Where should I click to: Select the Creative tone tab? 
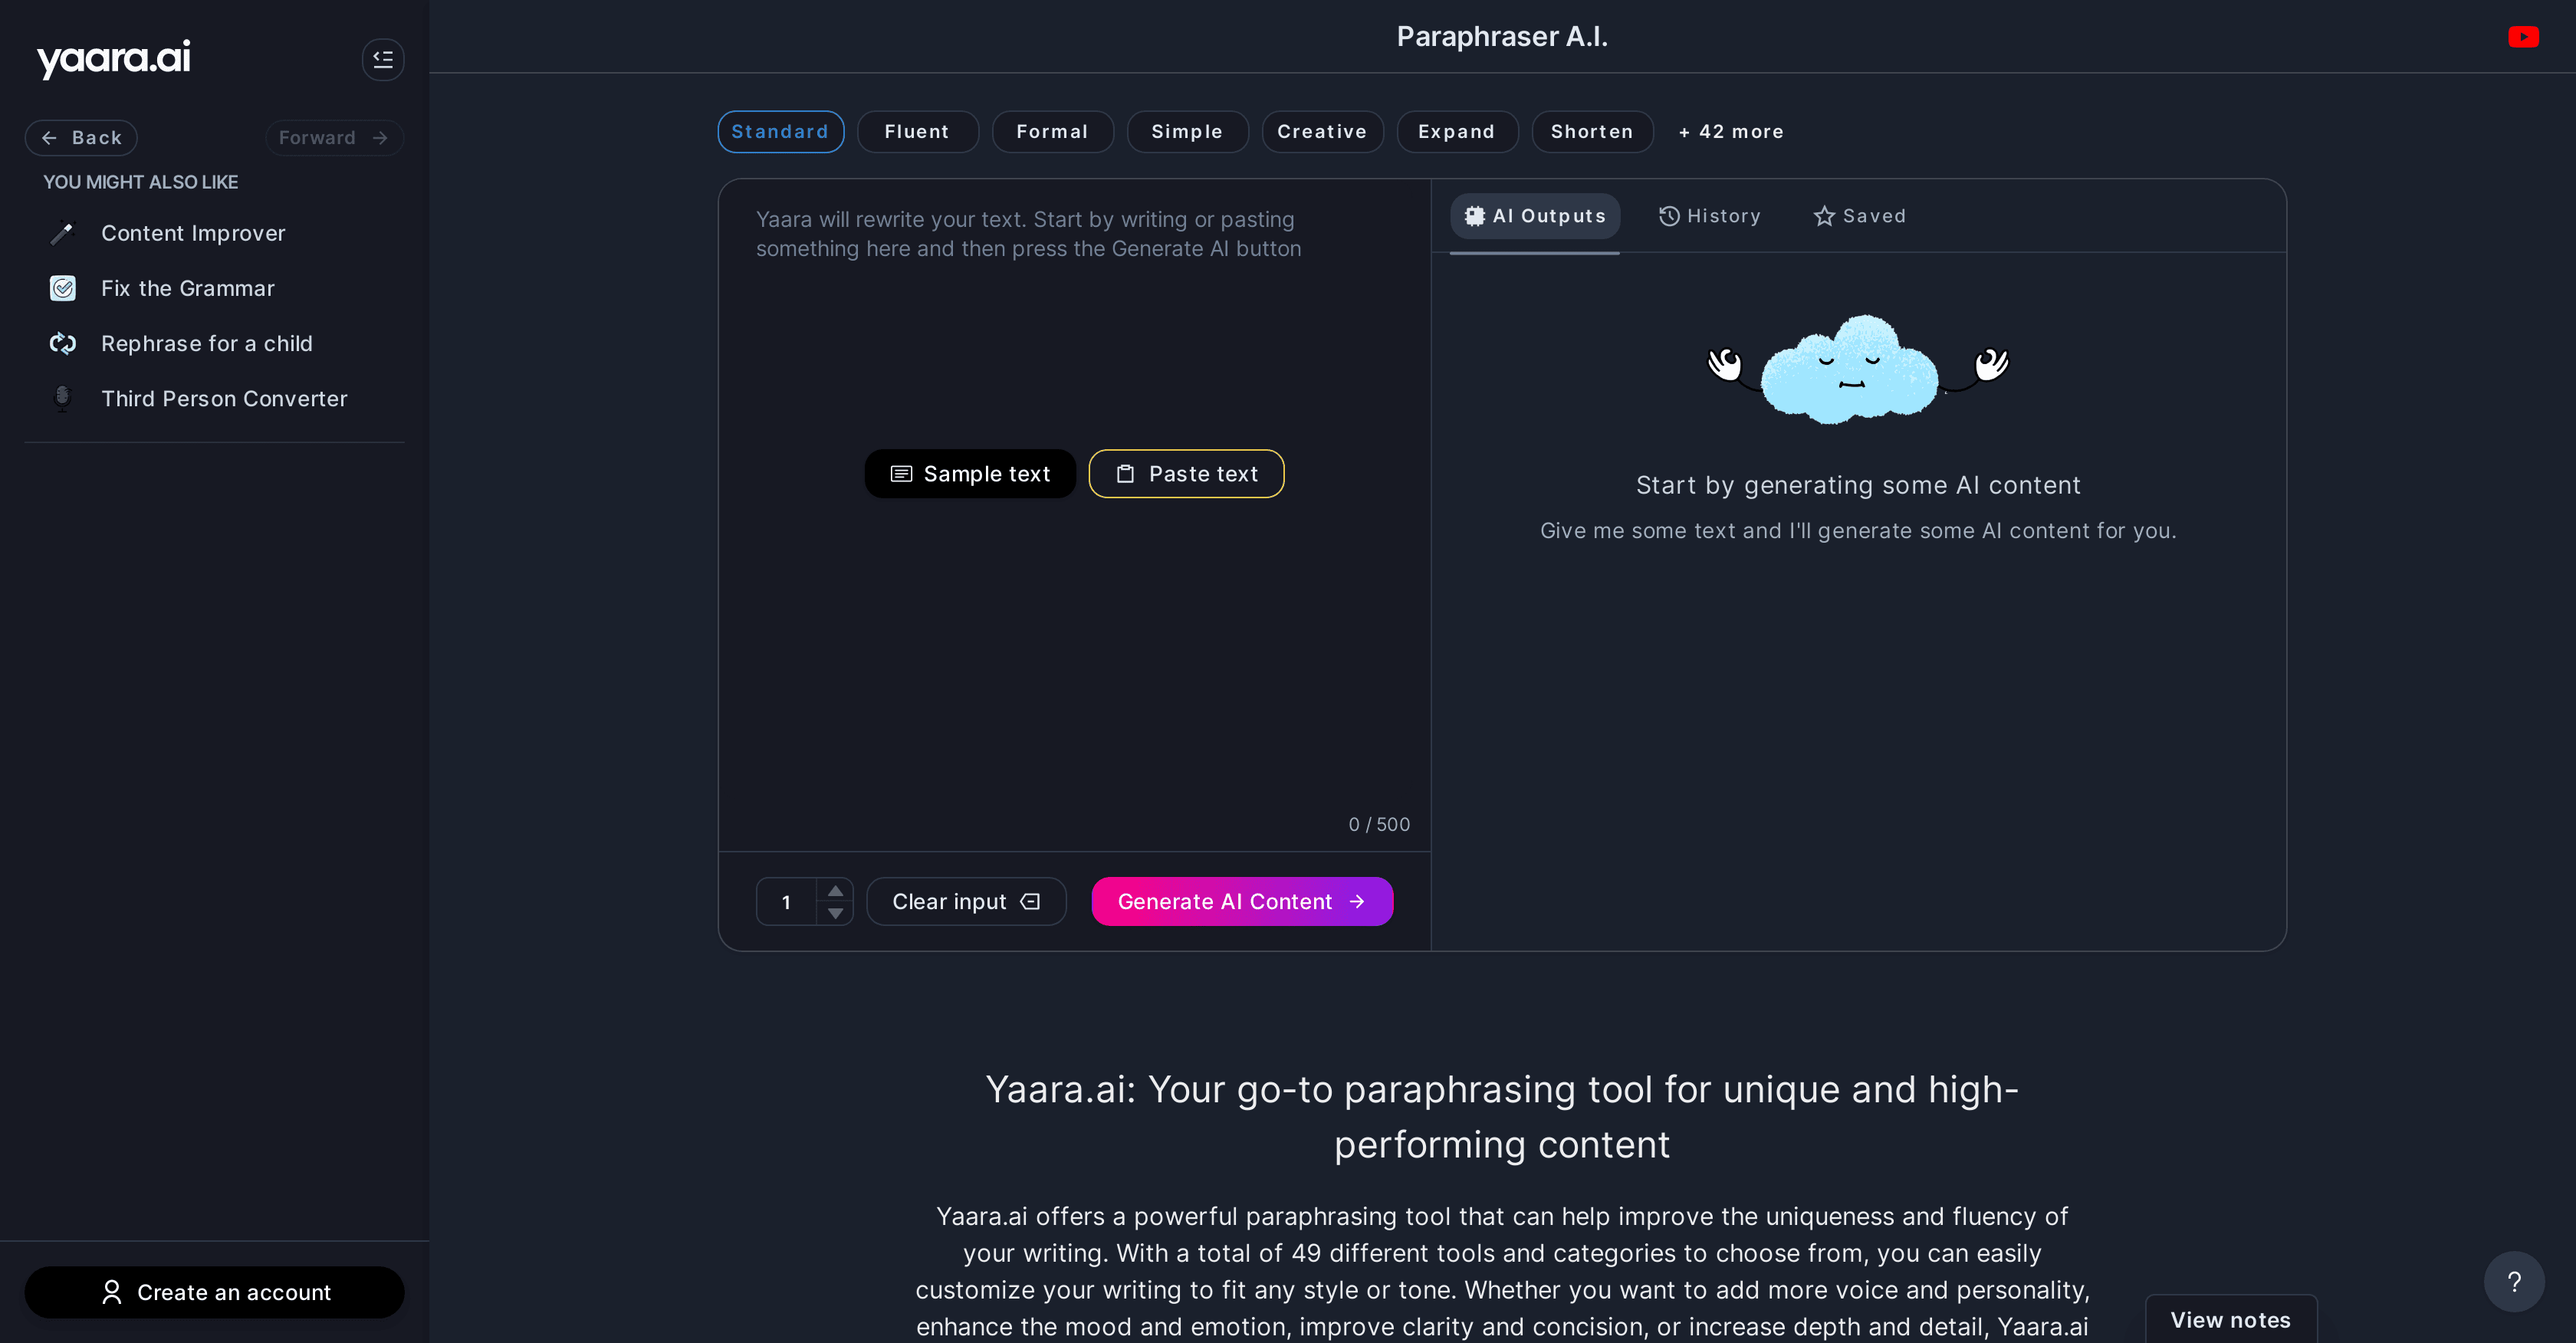click(x=1322, y=131)
